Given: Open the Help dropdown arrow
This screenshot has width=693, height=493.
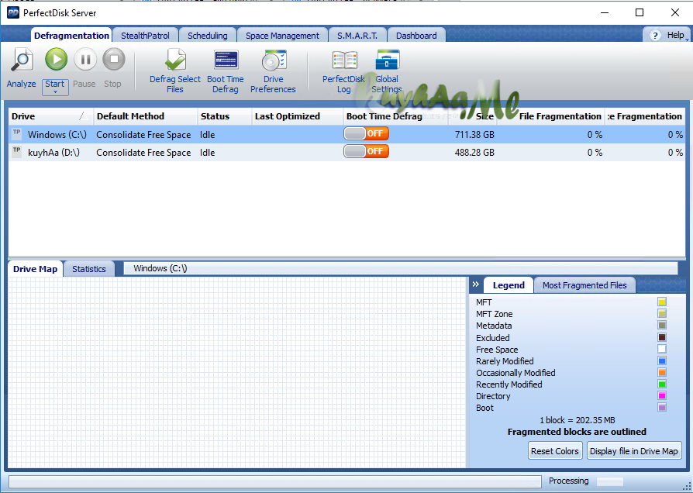Looking at the screenshot, I should (687, 40).
